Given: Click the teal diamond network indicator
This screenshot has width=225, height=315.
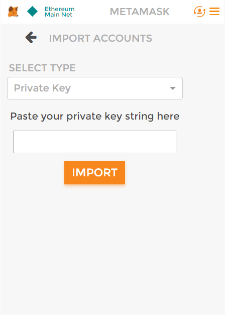Looking at the screenshot, I should pos(32,11).
